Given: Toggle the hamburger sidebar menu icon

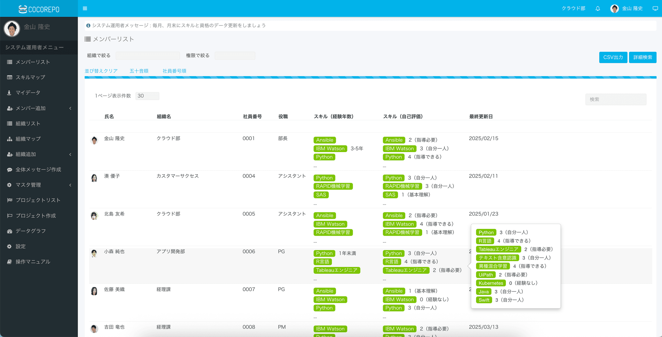Looking at the screenshot, I should click(85, 8).
